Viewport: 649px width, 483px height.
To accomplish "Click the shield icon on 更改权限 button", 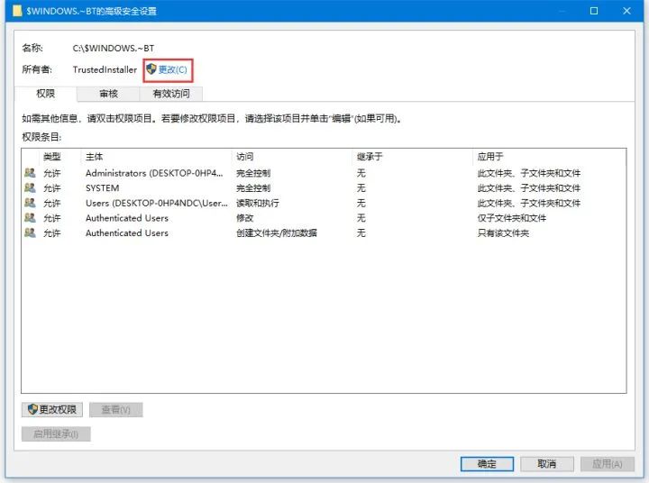I will click(32, 409).
